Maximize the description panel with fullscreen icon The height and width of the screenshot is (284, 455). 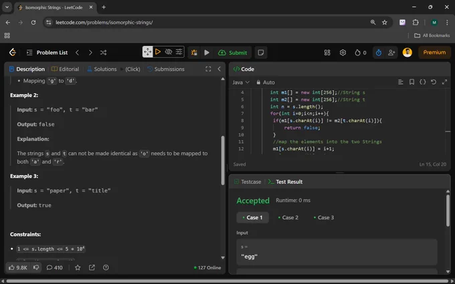(x=208, y=69)
